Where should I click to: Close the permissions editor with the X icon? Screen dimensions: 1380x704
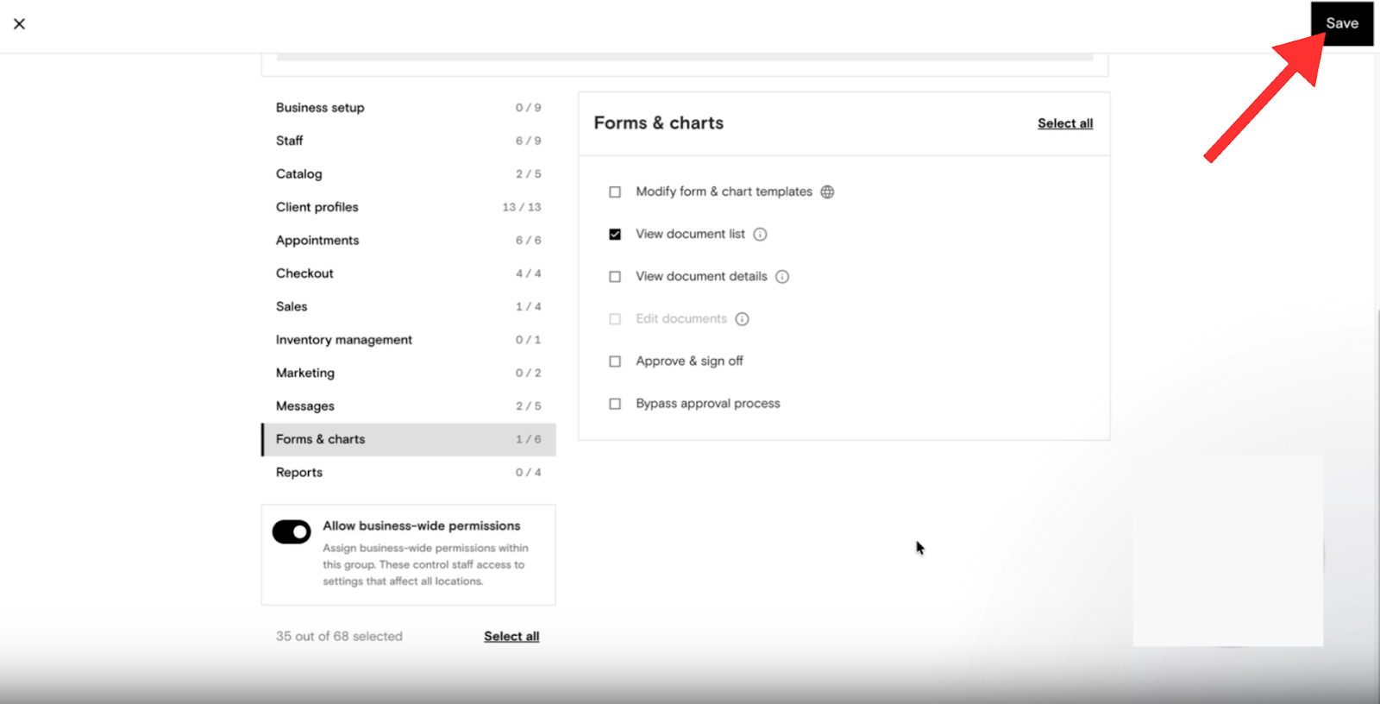pyautogui.click(x=19, y=24)
